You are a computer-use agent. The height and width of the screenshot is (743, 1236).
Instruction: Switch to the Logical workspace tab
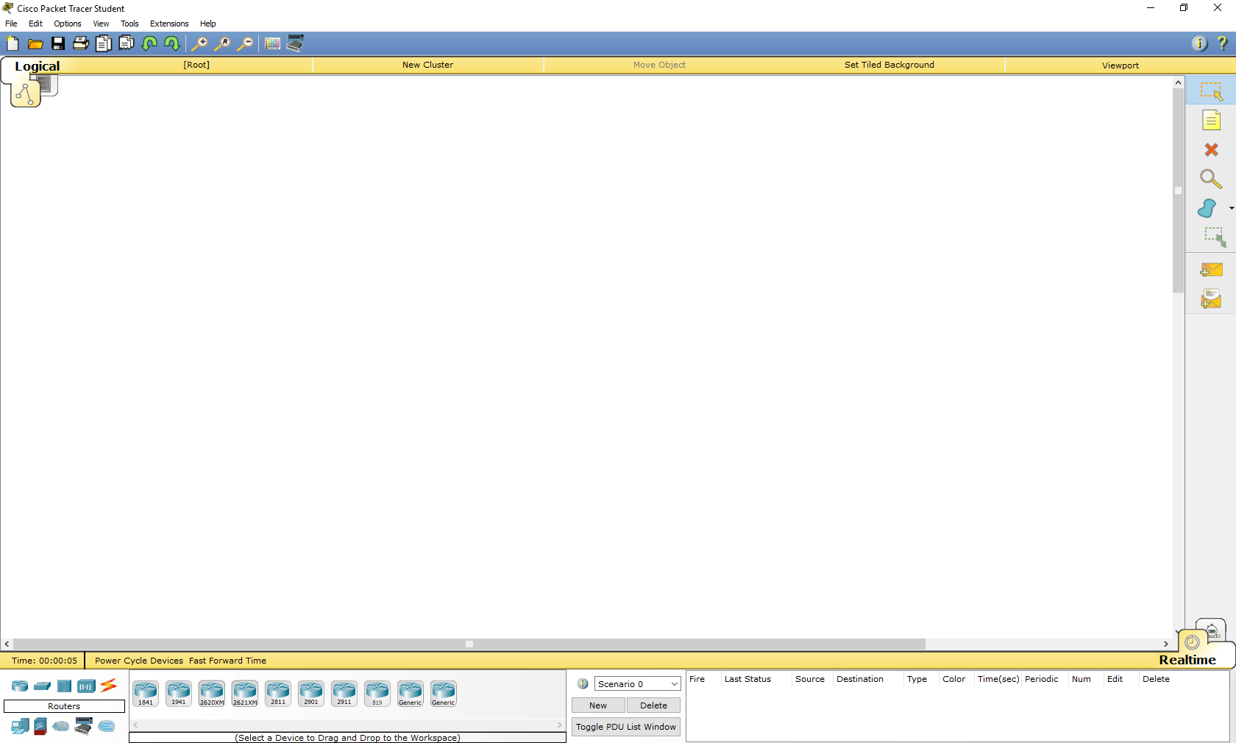37,66
